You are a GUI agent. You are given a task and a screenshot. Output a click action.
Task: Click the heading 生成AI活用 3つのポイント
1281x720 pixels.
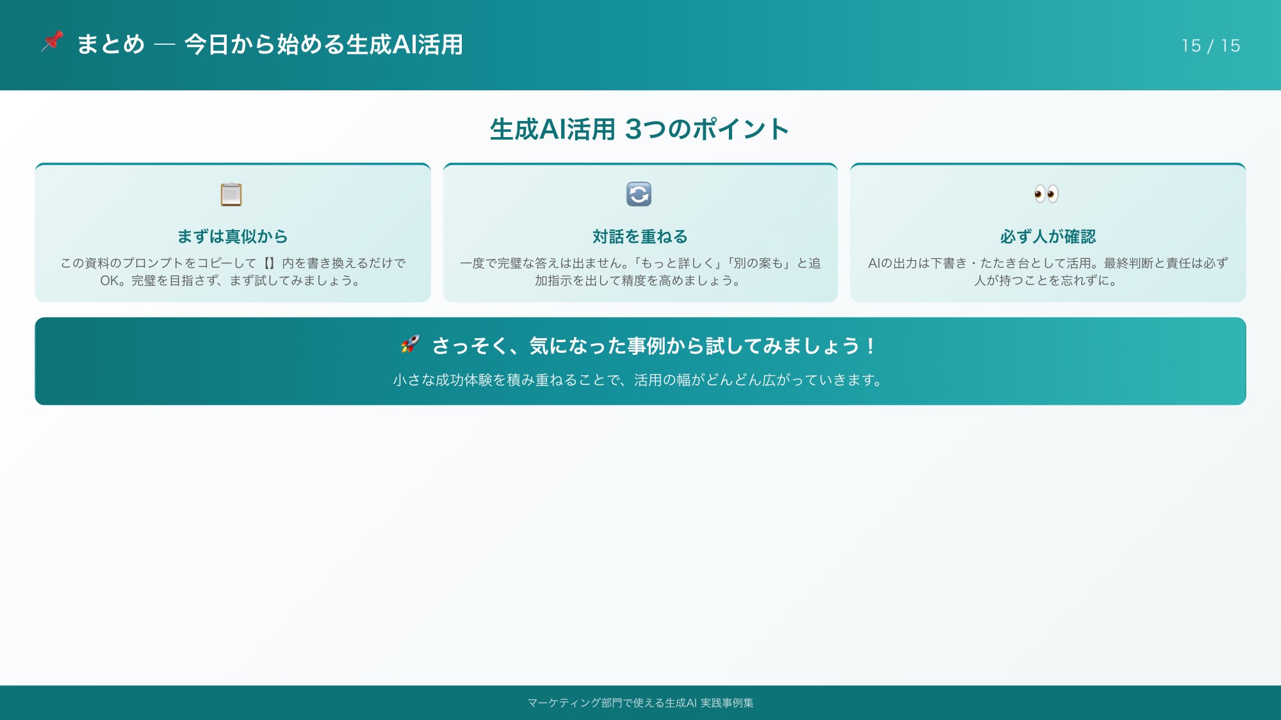(x=640, y=129)
